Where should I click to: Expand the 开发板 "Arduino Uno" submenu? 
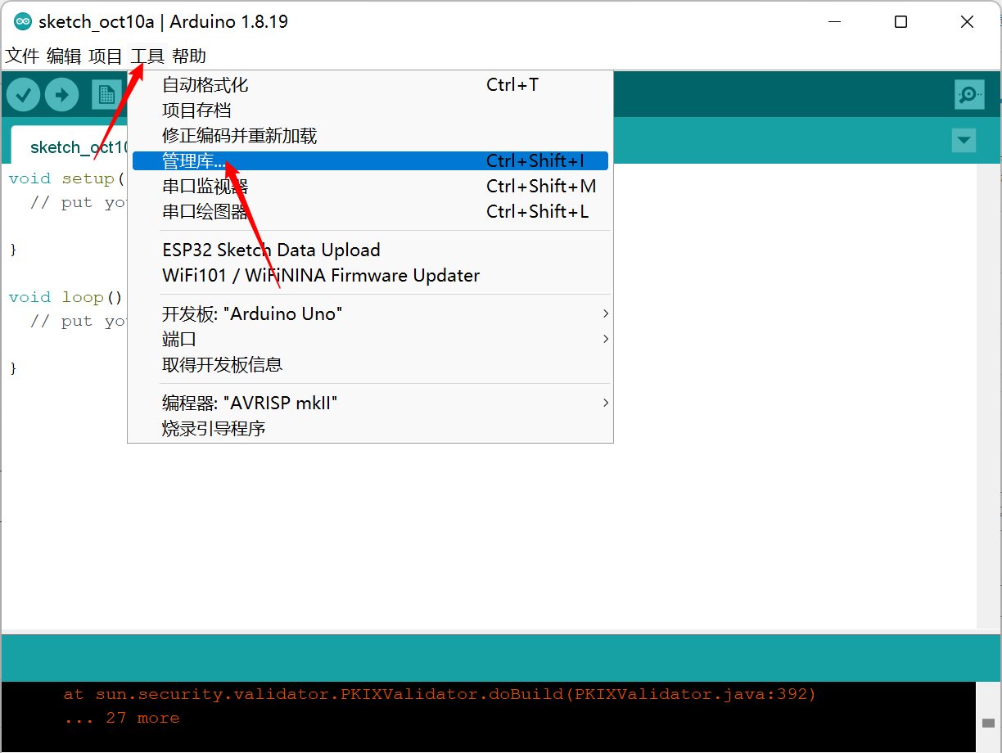click(370, 313)
